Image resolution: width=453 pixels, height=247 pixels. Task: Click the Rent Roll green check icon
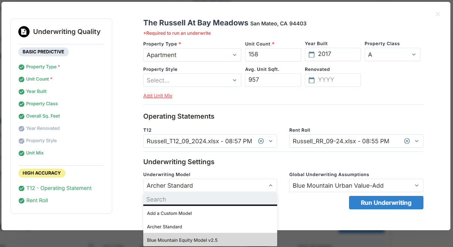click(x=21, y=201)
